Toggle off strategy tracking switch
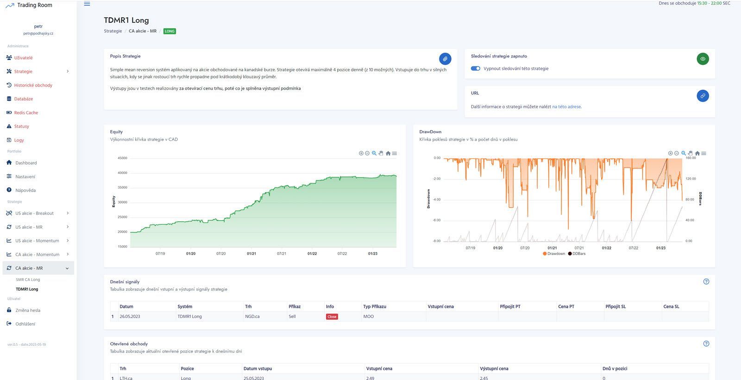The height and width of the screenshot is (380, 741). (476, 69)
